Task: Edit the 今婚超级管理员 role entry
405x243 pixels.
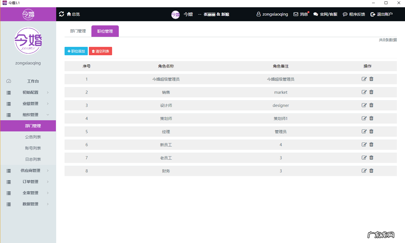Action: point(364,79)
